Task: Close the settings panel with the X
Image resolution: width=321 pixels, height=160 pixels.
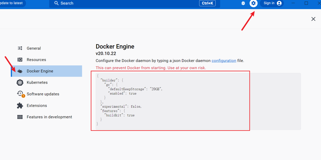Action: coord(313,19)
